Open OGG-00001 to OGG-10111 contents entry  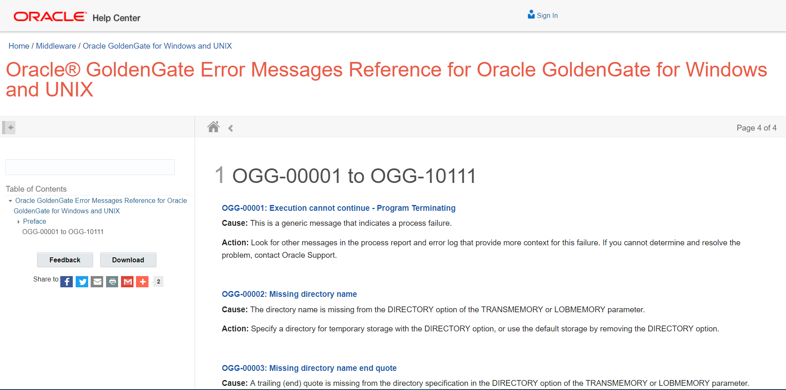[x=63, y=232]
